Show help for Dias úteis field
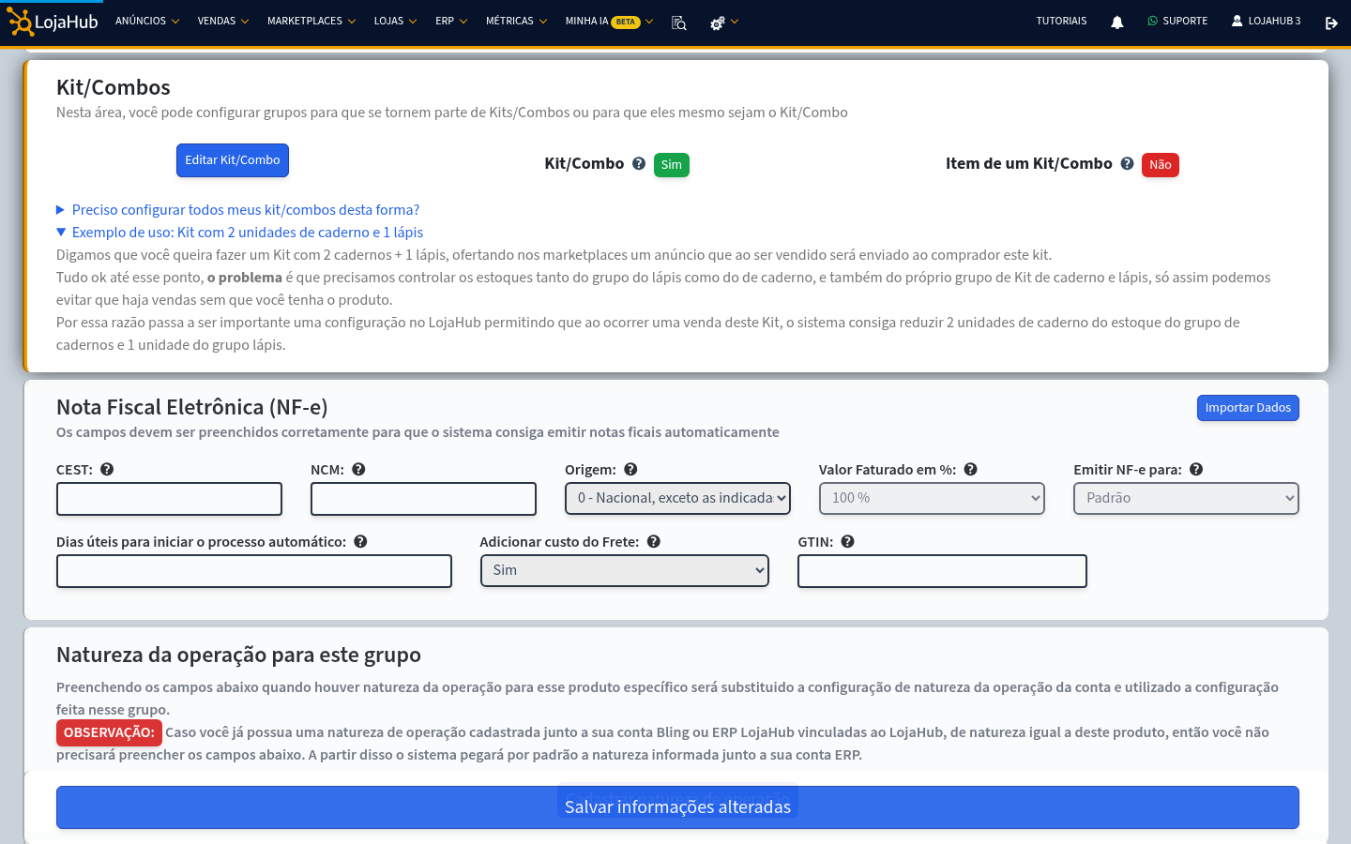The image size is (1351, 844). (360, 541)
